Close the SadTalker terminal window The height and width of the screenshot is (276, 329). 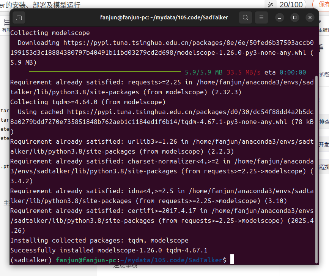coord(310,17)
